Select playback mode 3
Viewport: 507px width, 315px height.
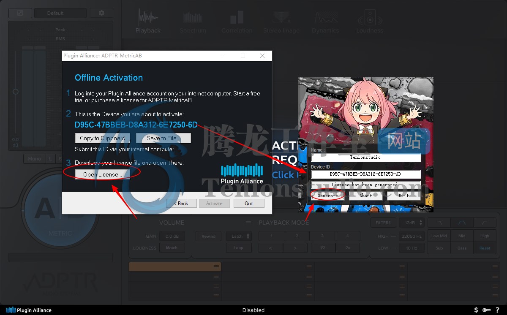tap(322, 236)
